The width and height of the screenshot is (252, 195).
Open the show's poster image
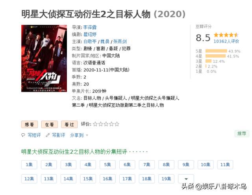[x=44, y=58]
